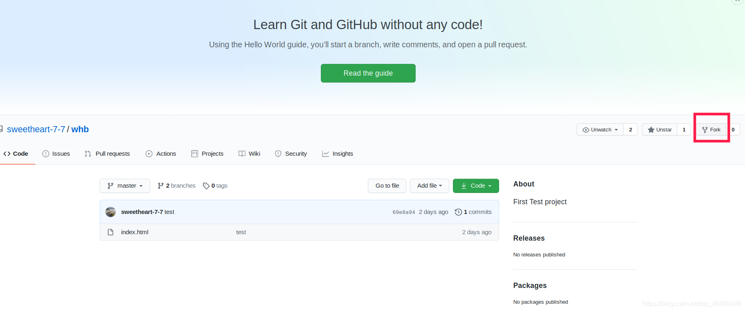Switch to the Code tab

click(16, 154)
